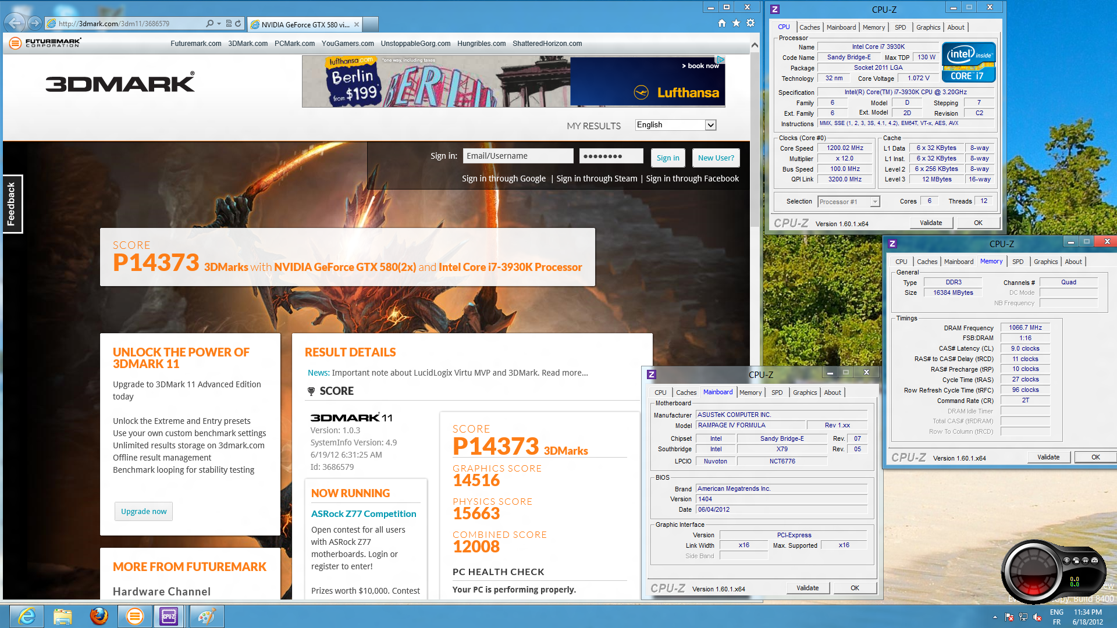Close the NVIDIA GeForce GTX 580 tab
This screenshot has width=1117, height=628.
357,24
